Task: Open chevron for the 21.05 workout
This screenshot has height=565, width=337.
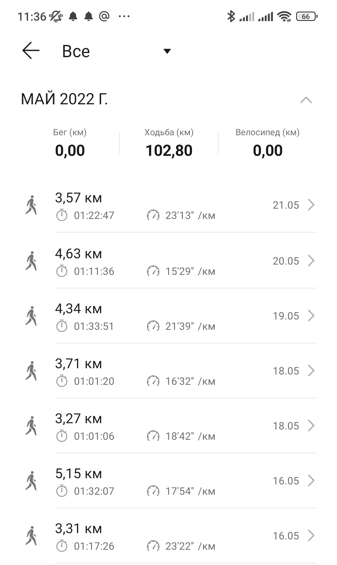Action: [x=311, y=205]
